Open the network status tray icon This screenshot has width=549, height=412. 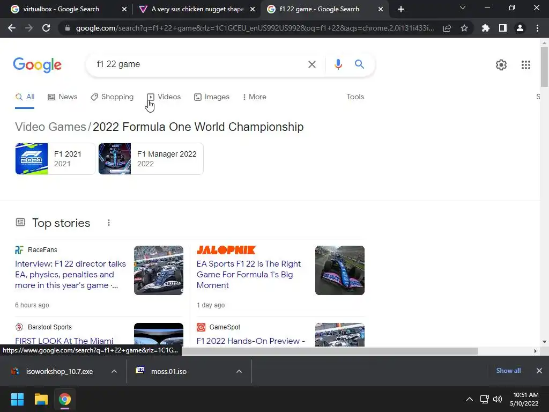pyautogui.click(x=485, y=399)
